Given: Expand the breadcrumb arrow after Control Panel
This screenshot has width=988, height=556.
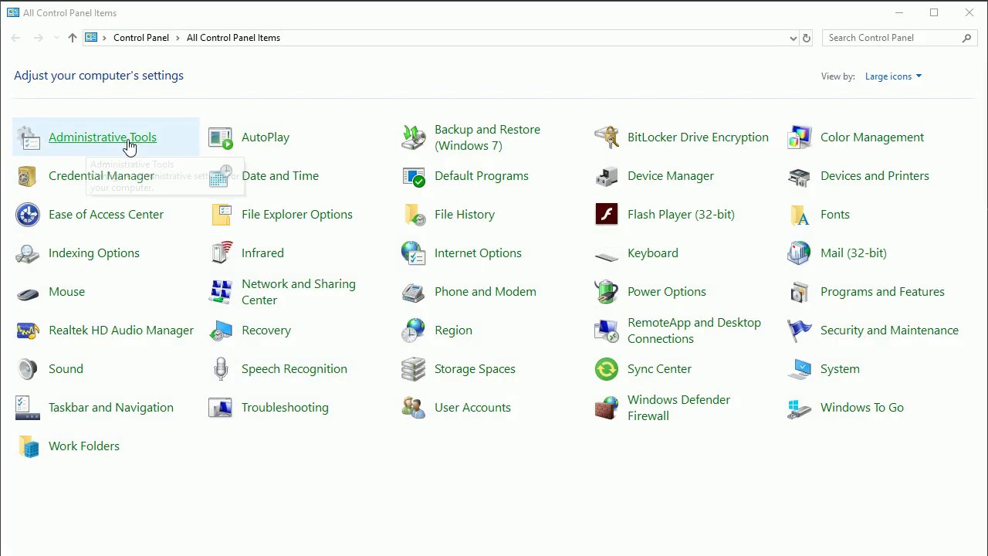Looking at the screenshot, I should coord(178,38).
